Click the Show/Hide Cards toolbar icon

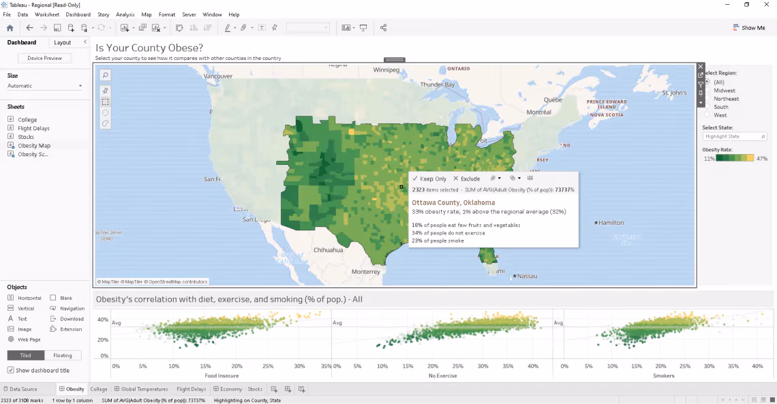[x=346, y=28]
